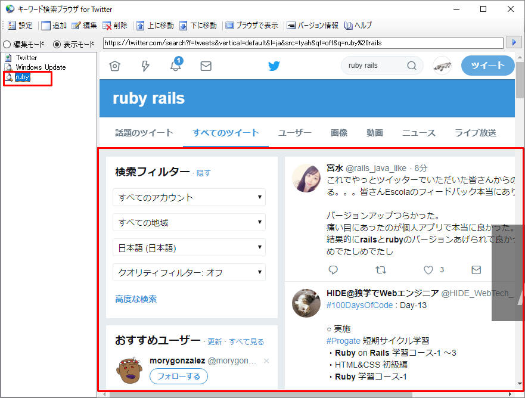Click the #100DaysOfCode hashtag
The image size is (525, 398).
click(359, 305)
